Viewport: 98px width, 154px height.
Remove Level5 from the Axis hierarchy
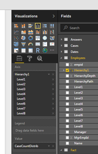tap(53, 99)
